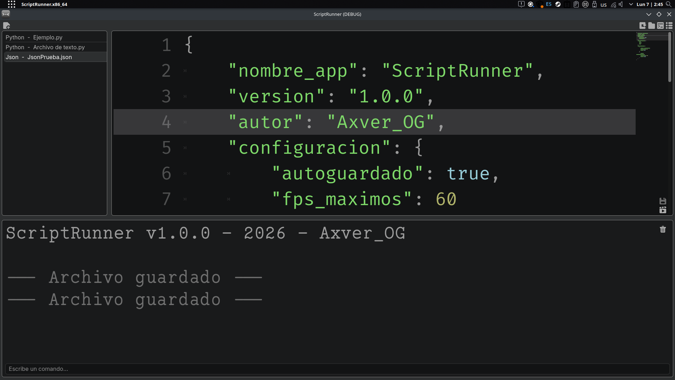675x380 pixels.
Task: Click the new file icon in toolbar
Action: 6,26
